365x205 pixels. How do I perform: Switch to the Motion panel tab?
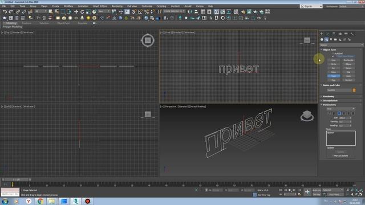click(340, 34)
